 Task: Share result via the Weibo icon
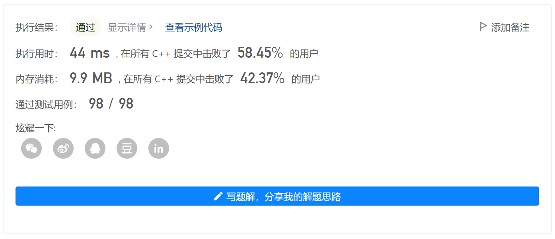click(63, 148)
